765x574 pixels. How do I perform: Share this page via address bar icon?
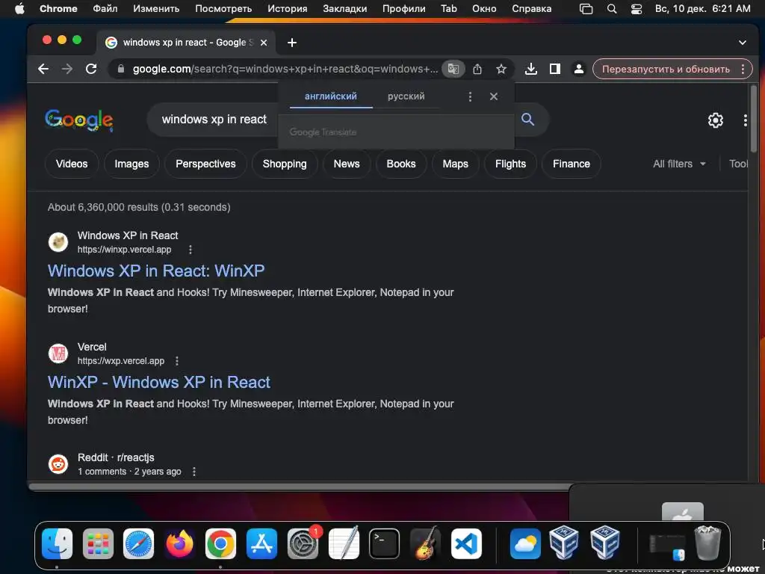(477, 69)
